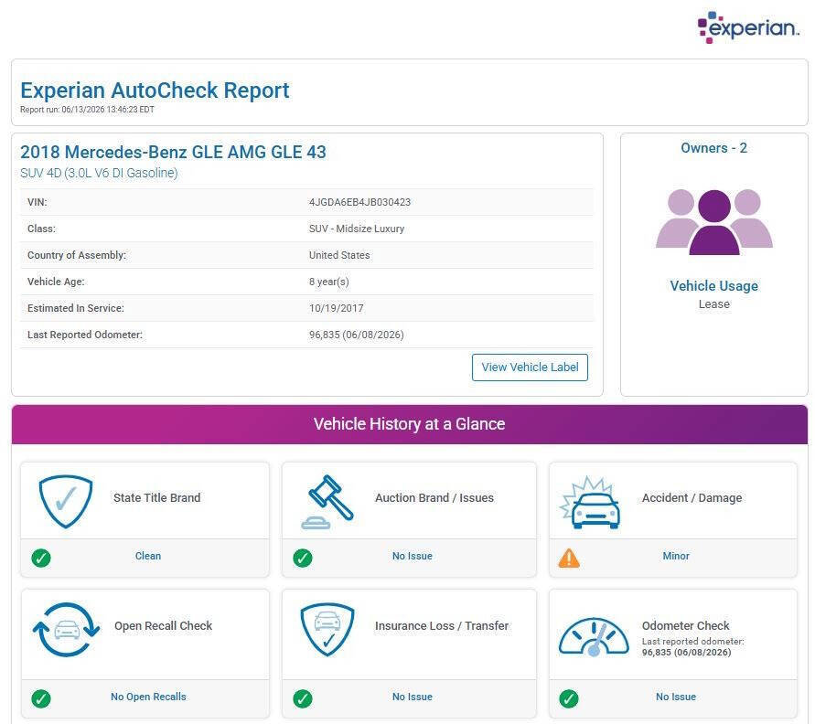Screen dimensions: 815x724
Task: Click the Clean status link
Action: (x=148, y=556)
